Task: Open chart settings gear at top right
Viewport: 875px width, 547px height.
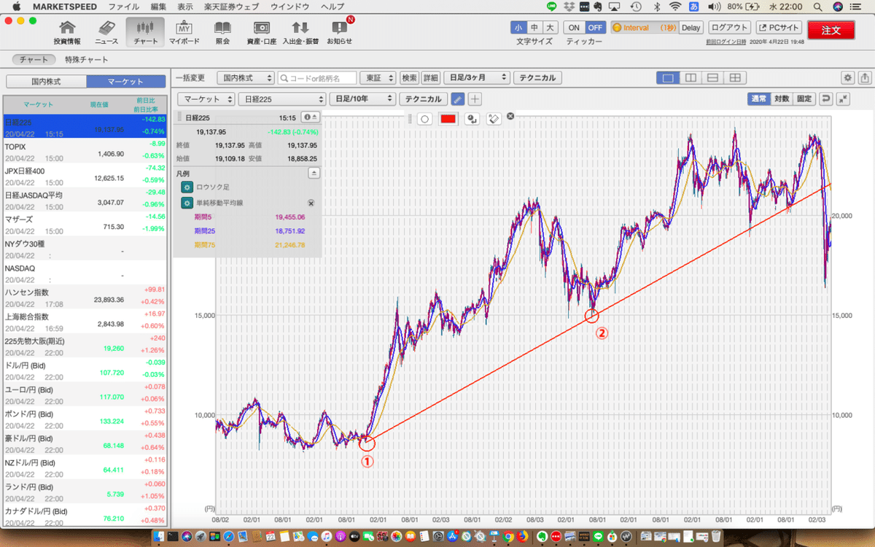Action: 847,77
